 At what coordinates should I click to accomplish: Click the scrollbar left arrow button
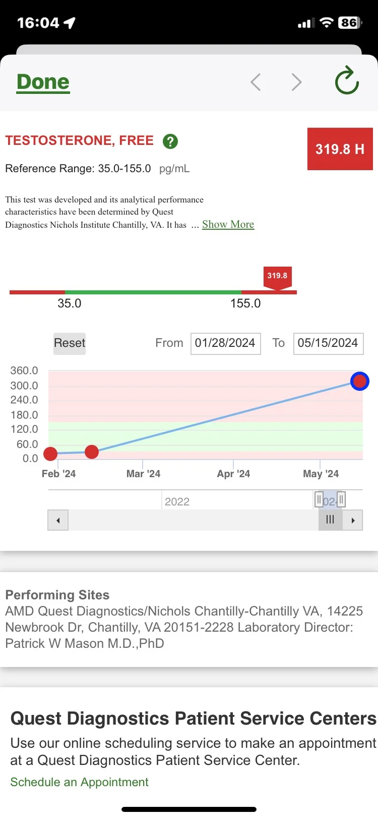pos(58,520)
